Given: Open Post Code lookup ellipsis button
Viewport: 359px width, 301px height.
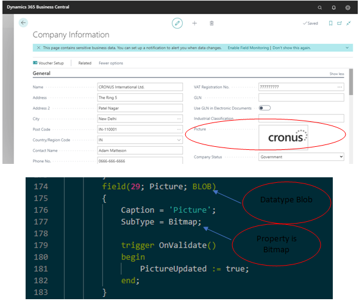Looking at the screenshot, I should pos(179,129).
